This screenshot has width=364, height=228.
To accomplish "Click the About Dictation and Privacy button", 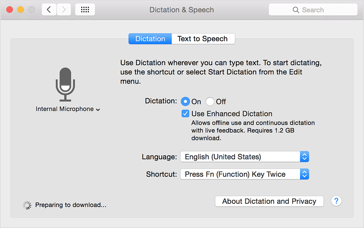I will pyautogui.click(x=269, y=201).
